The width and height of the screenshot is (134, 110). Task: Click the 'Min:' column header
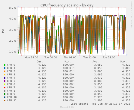pos(68,62)
